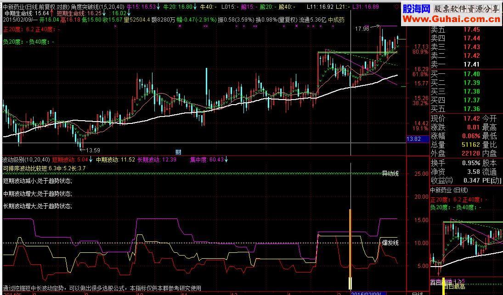Click the 净资 value 3.58

474,172
